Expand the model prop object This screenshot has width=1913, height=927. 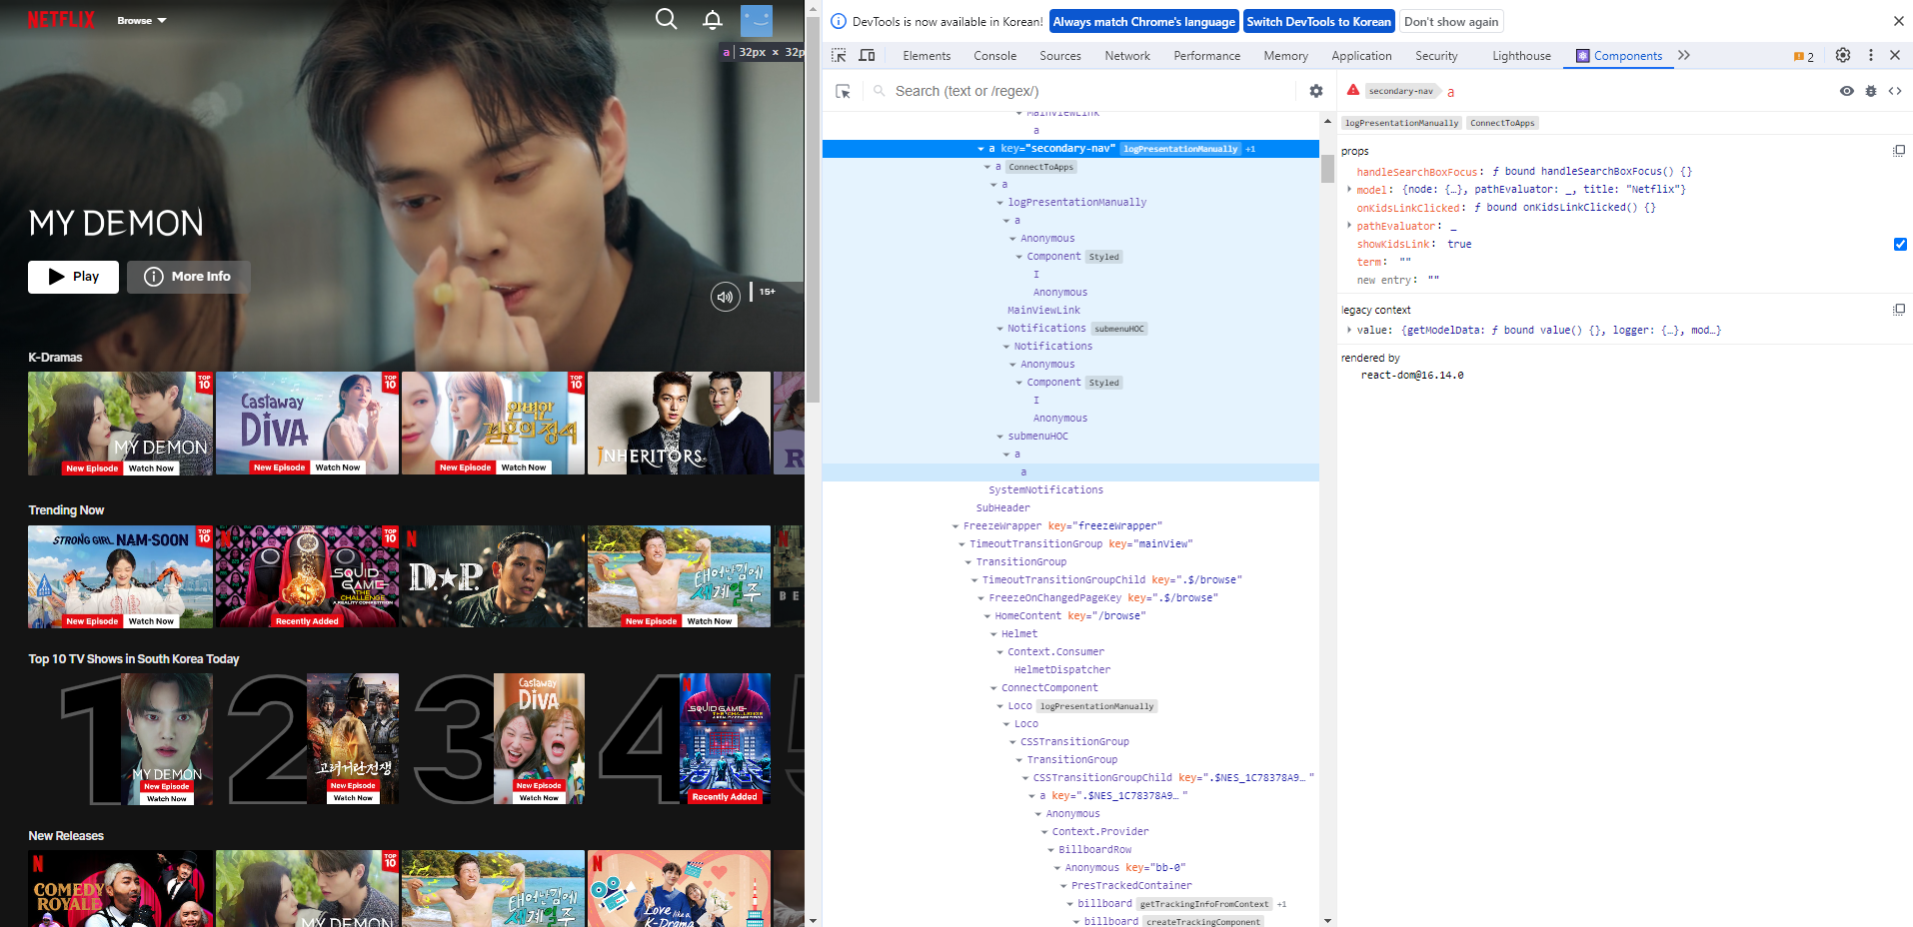pyautogui.click(x=1349, y=189)
